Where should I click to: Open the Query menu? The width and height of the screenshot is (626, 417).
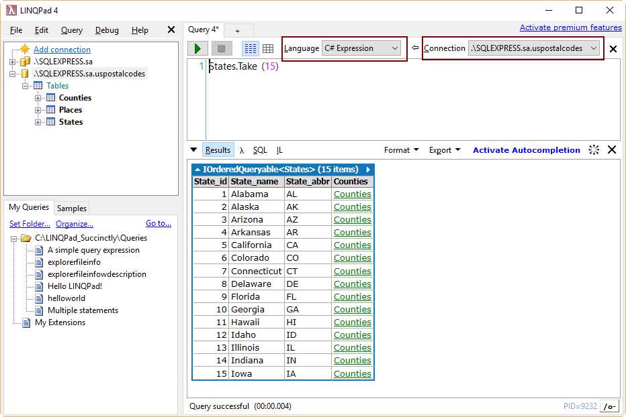pos(71,30)
